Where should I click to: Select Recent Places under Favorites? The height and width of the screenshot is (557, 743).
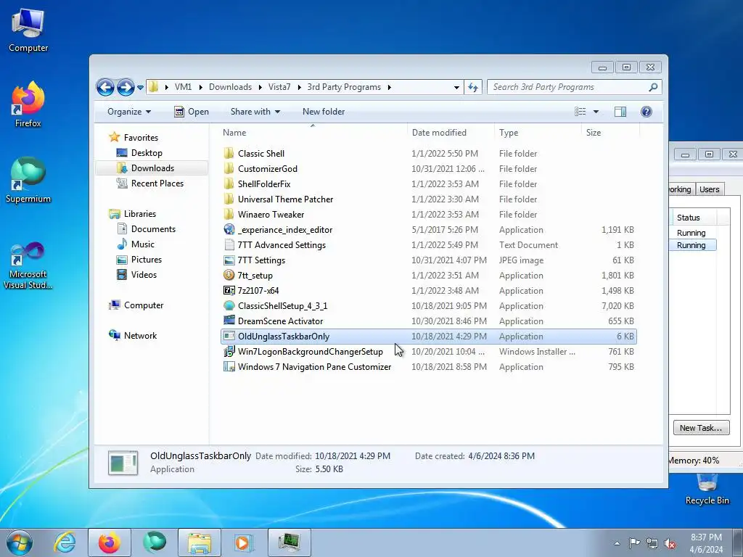point(157,183)
